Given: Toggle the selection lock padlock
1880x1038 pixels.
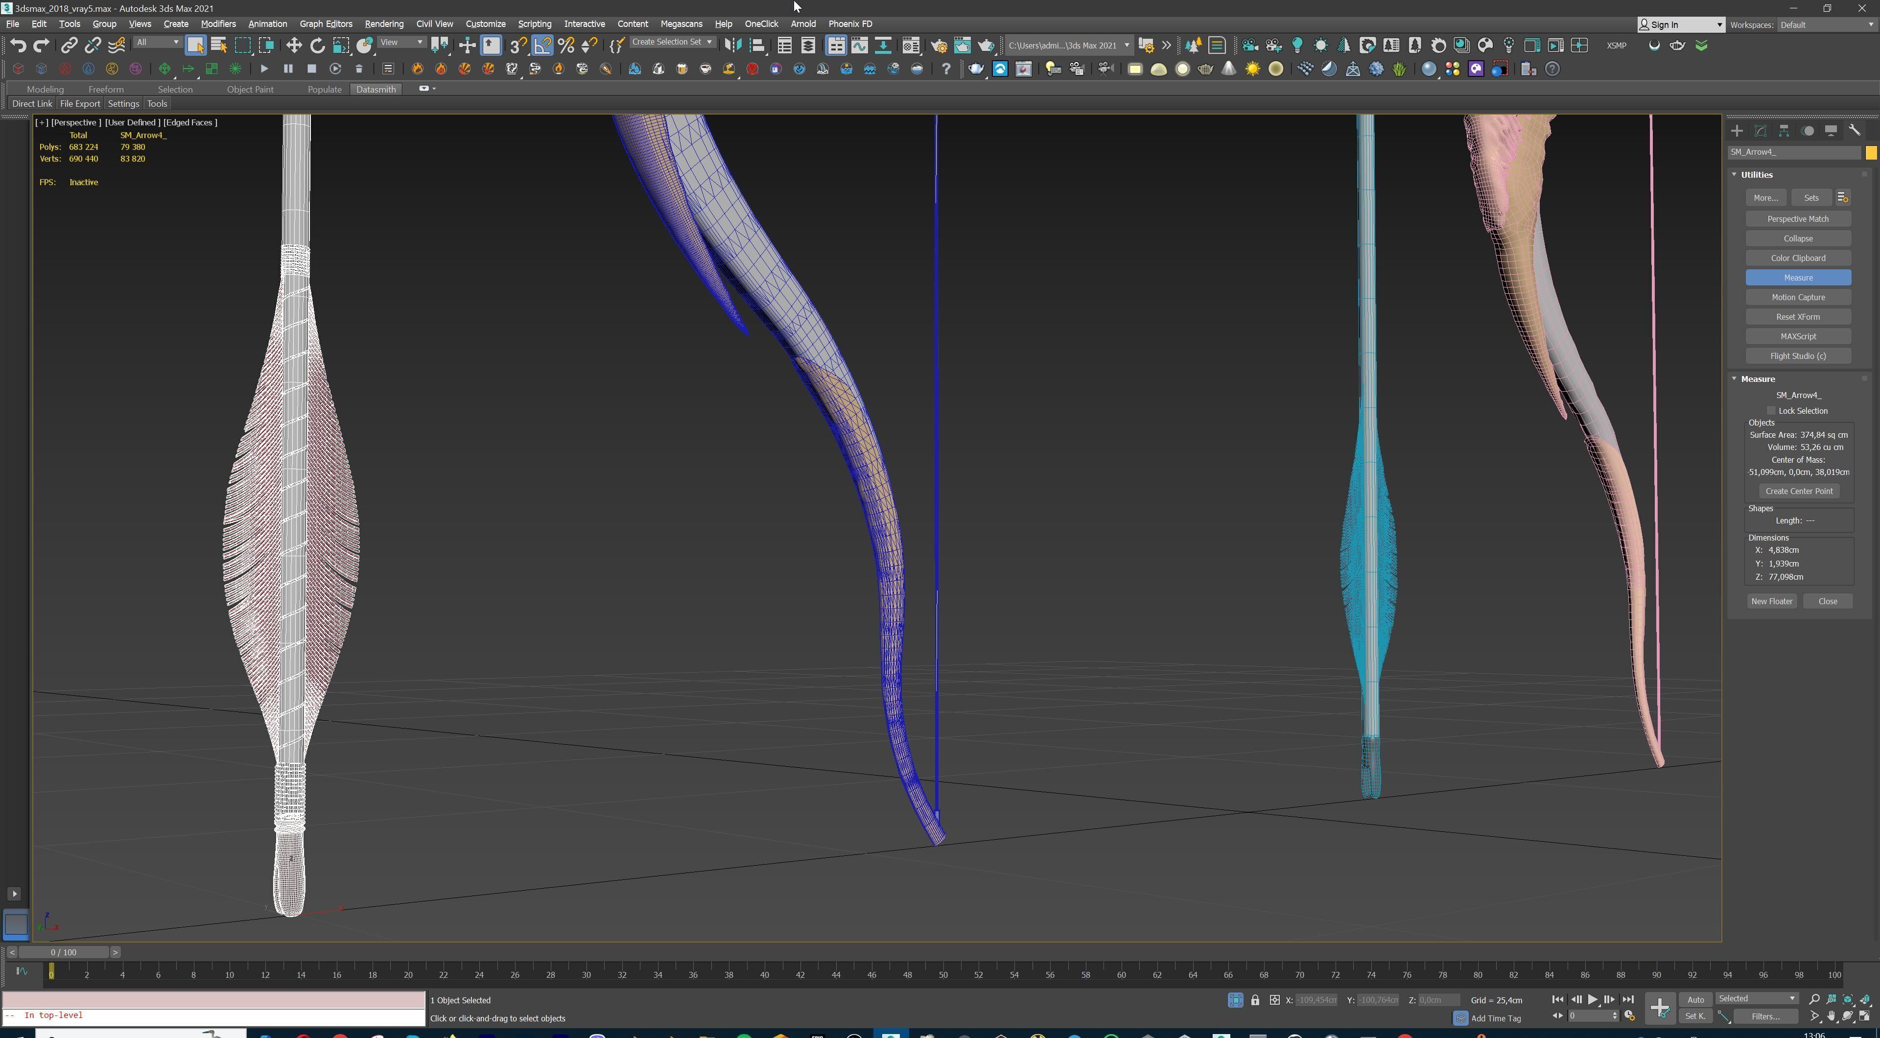Looking at the screenshot, I should pyautogui.click(x=1254, y=1000).
